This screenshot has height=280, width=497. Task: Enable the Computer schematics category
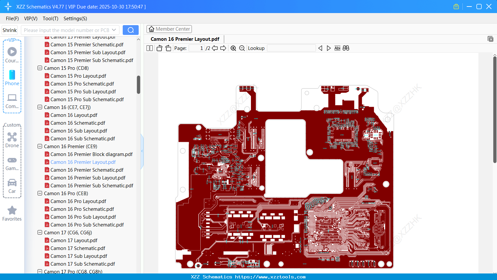[x=12, y=101]
